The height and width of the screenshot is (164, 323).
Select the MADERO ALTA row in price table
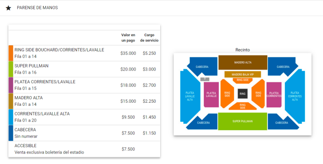[x=84, y=101]
